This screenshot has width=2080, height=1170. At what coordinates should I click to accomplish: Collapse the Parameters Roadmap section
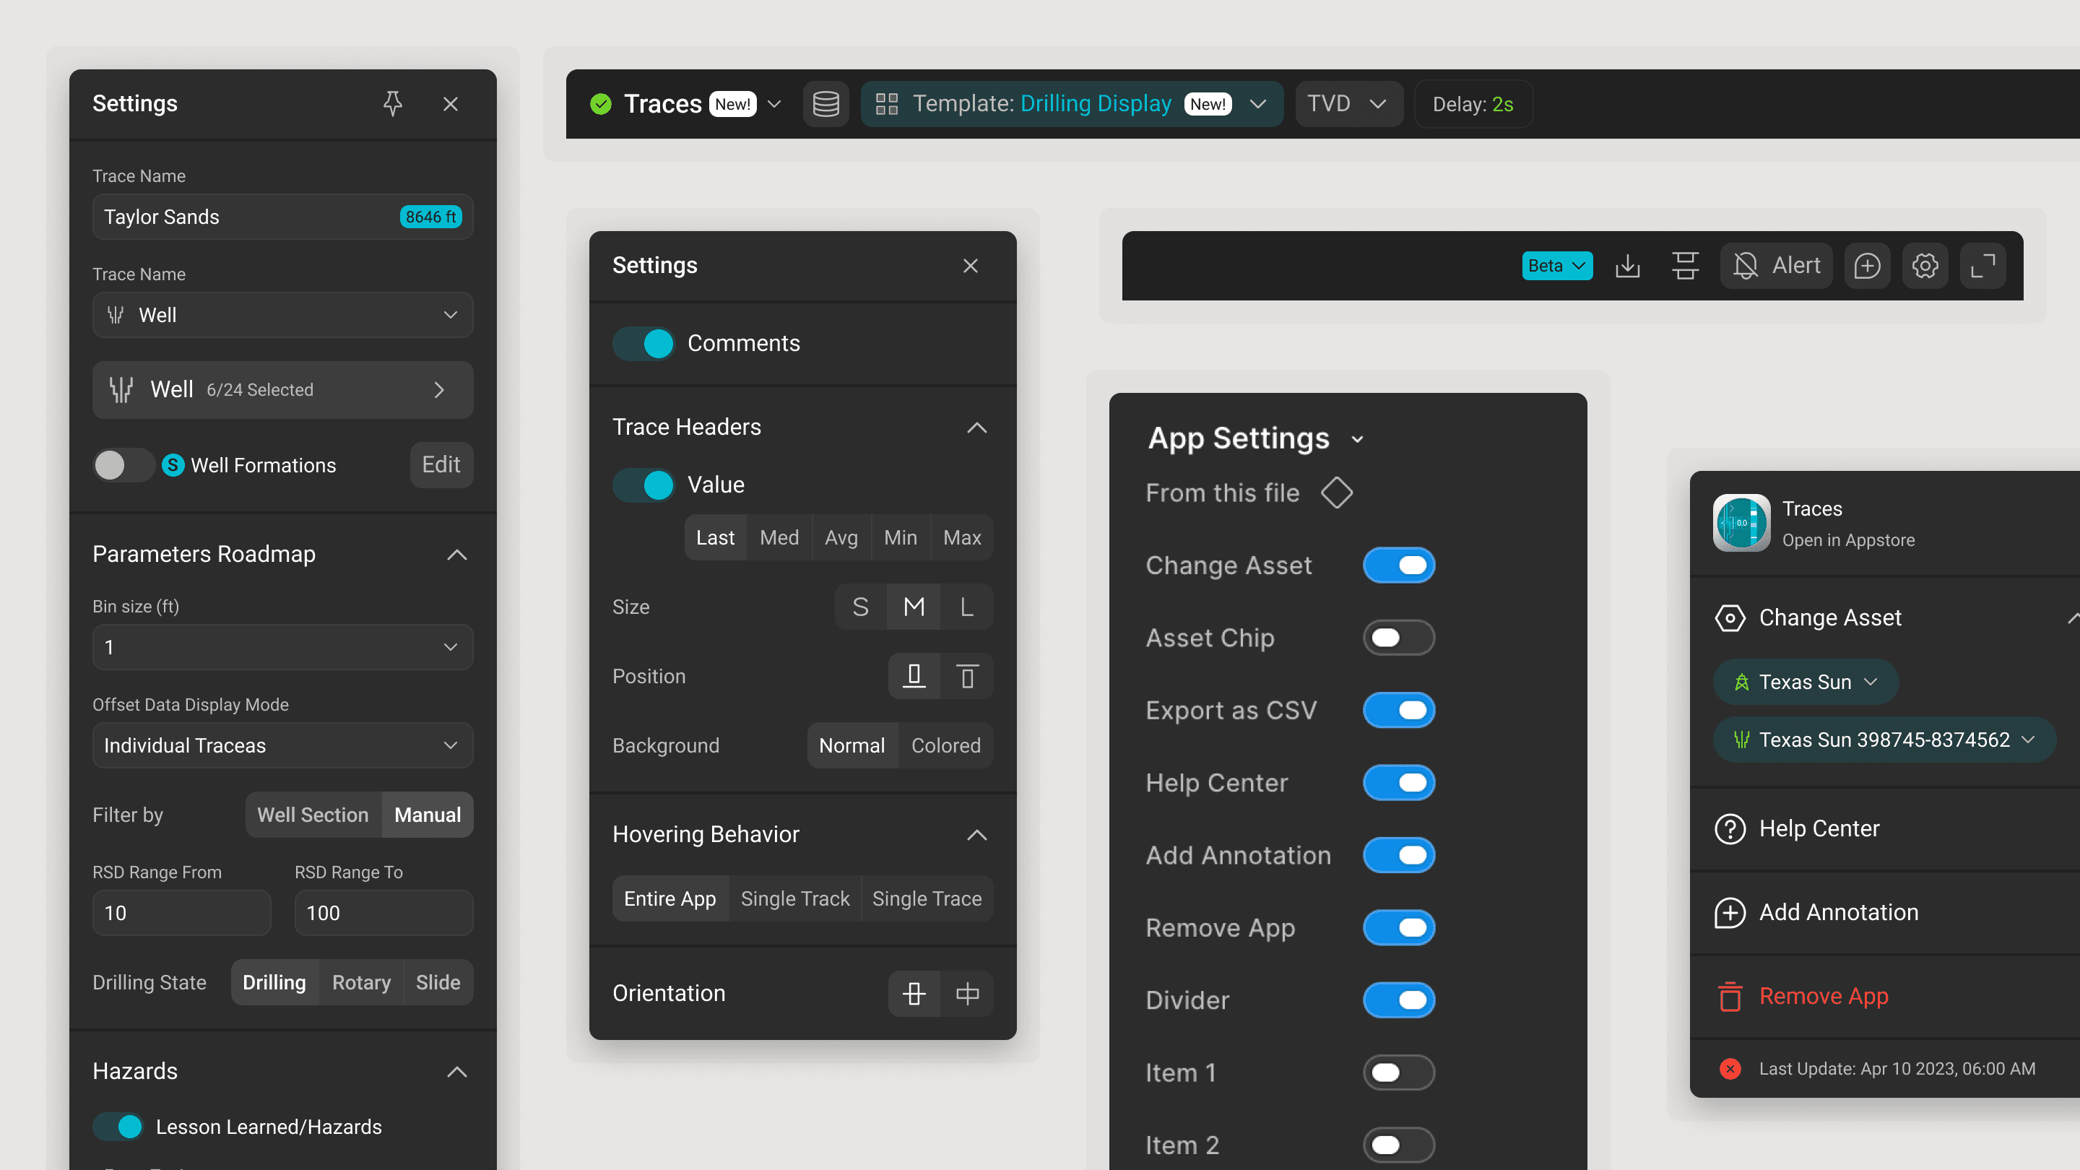point(457,555)
